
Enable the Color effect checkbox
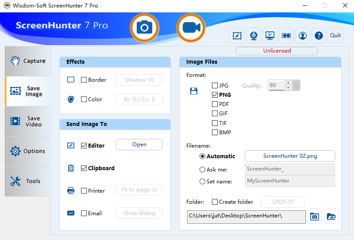click(x=84, y=99)
